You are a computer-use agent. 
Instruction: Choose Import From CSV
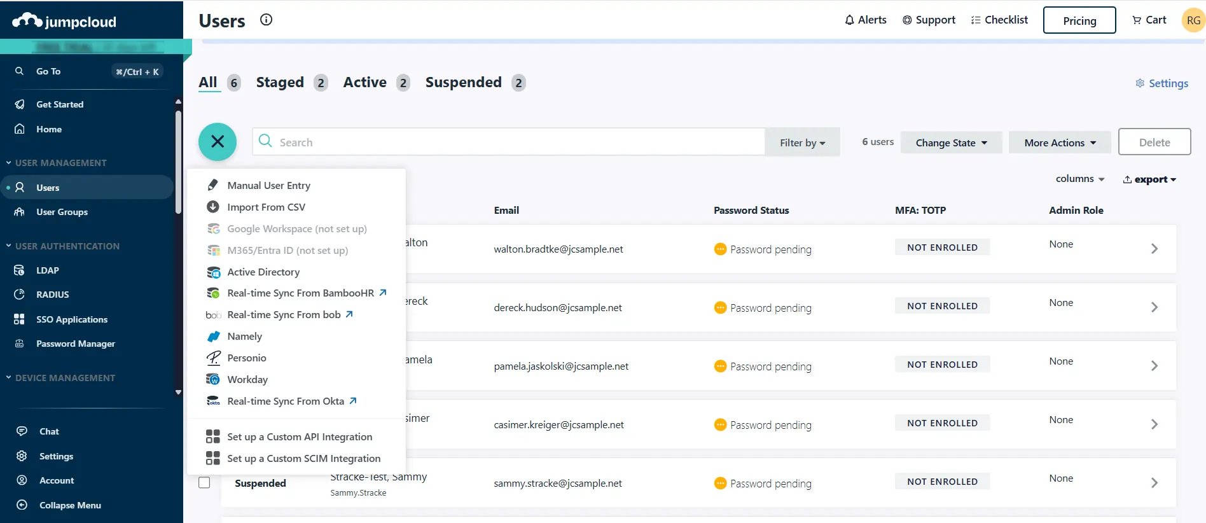(x=266, y=207)
